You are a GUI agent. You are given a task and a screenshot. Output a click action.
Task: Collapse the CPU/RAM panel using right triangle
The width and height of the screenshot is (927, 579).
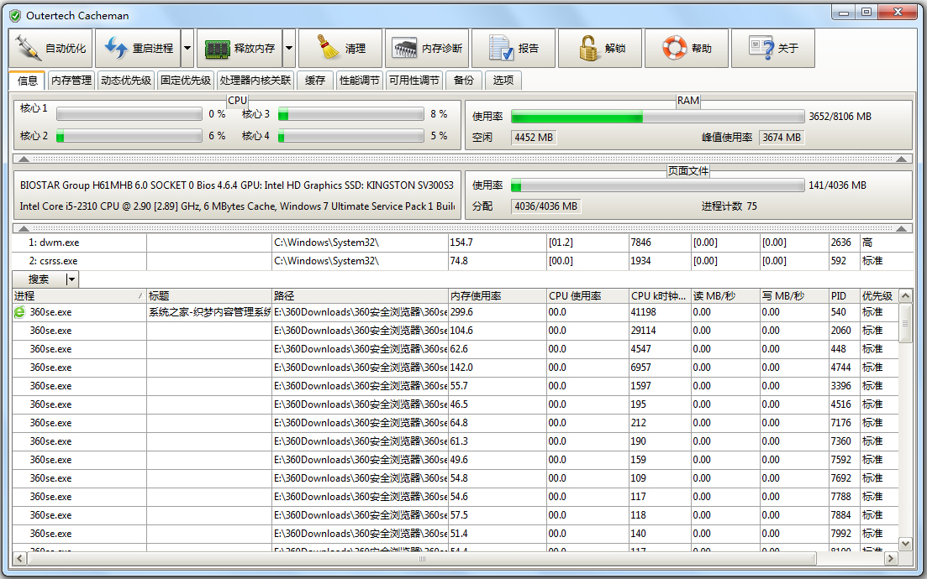tap(902, 159)
